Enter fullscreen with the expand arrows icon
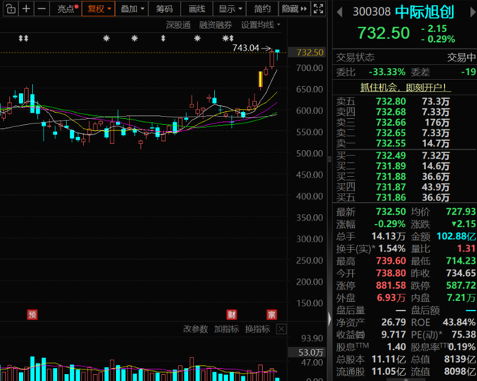 click(x=319, y=9)
